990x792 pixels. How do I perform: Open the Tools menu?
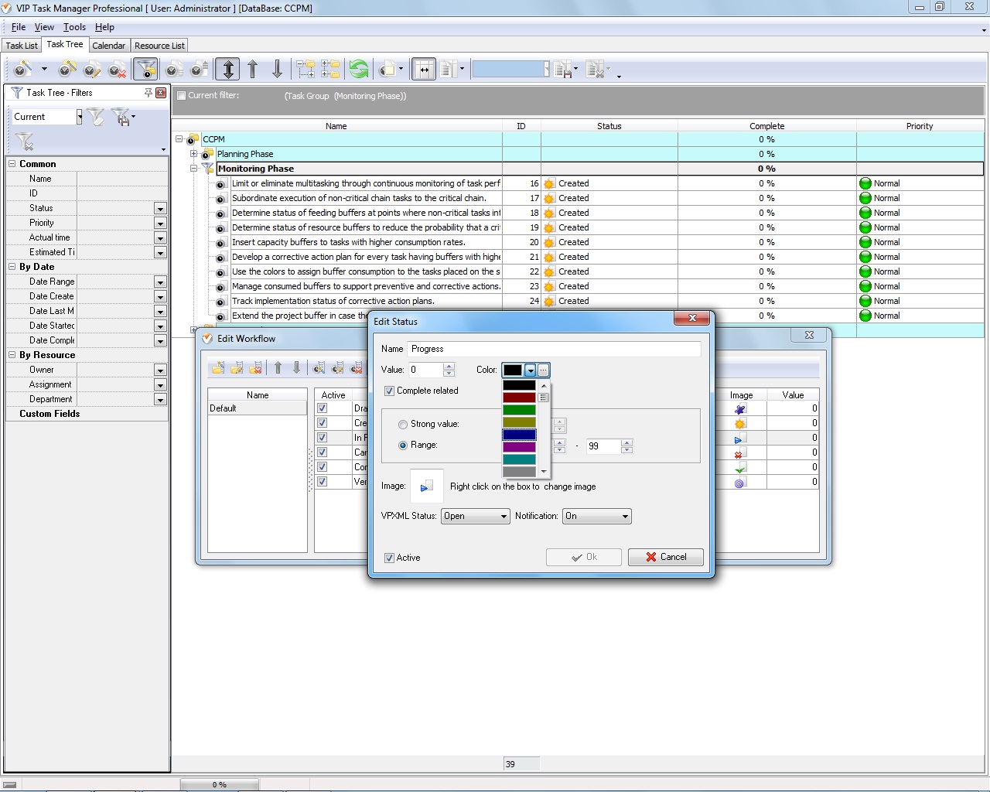tap(74, 27)
